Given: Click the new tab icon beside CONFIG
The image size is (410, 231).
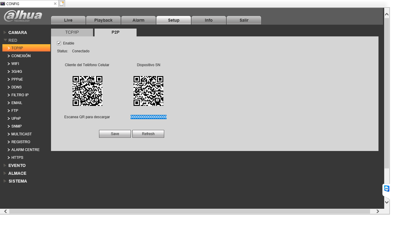Looking at the screenshot, I should coord(62,4).
